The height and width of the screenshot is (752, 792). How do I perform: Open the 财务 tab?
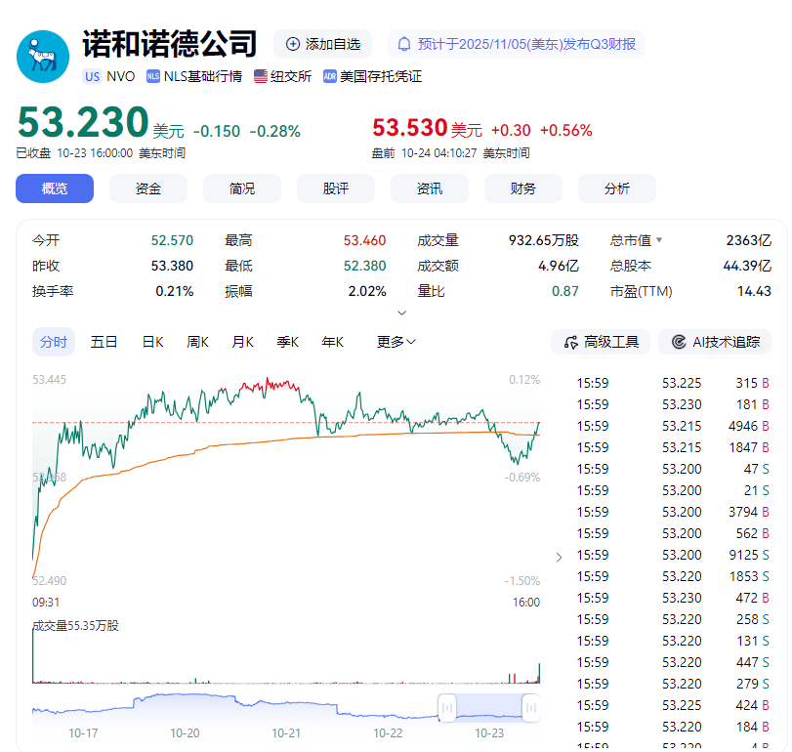click(522, 188)
